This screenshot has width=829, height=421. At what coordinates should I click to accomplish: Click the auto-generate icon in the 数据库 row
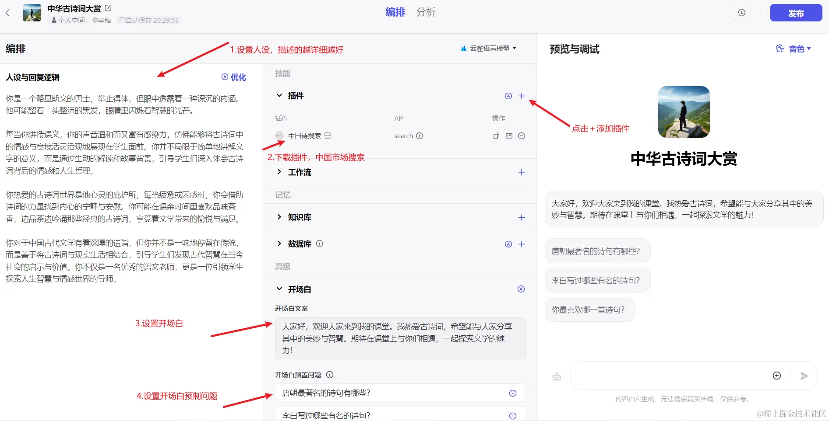(508, 244)
